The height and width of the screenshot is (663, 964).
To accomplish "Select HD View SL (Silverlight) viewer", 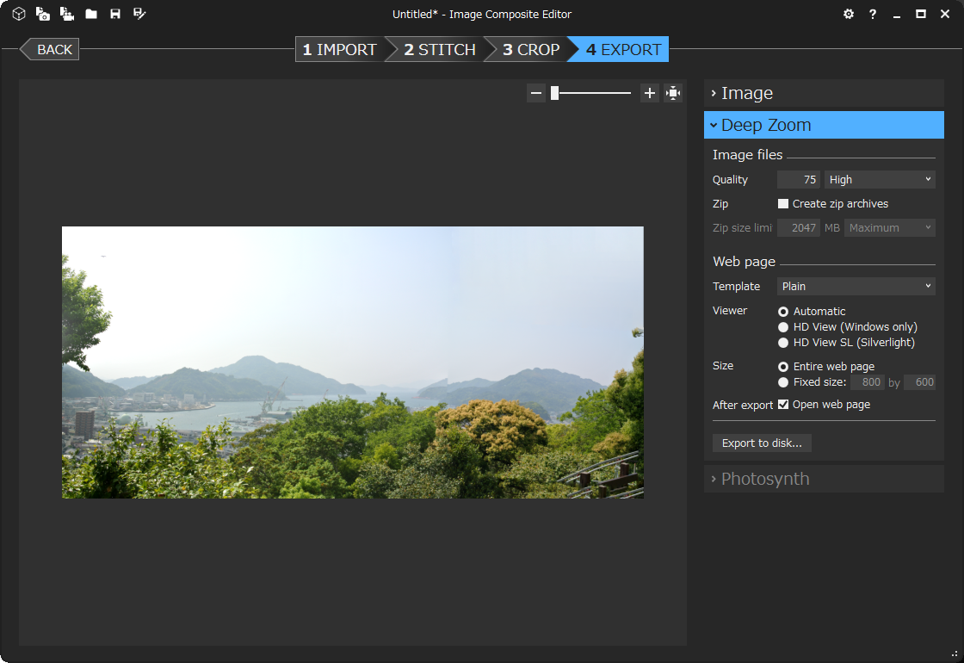I will (x=783, y=342).
